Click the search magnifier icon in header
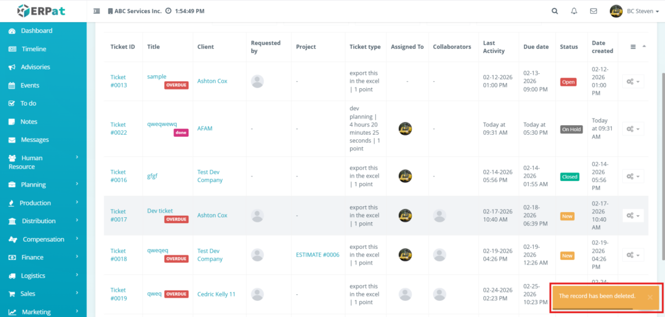Image resolution: width=665 pixels, height=317 pixels. [x=555, y=11]
